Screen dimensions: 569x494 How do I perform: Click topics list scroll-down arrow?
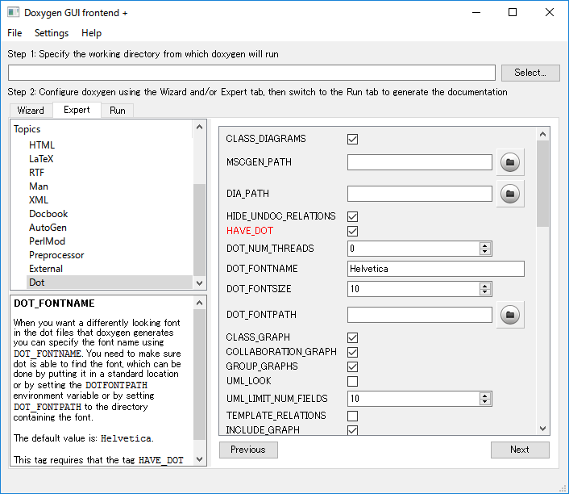click(x=199, y=283)
